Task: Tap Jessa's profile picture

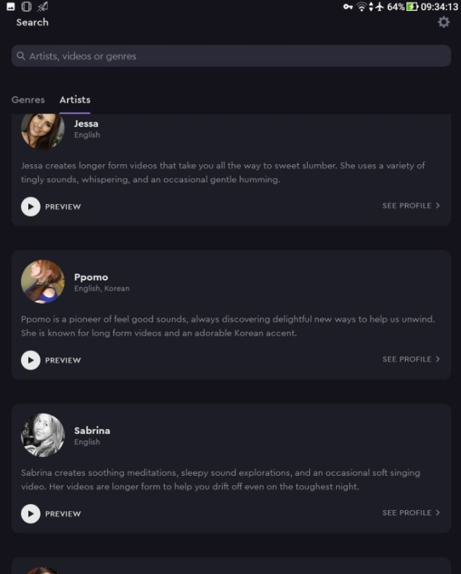Action: tap(42, 130)
